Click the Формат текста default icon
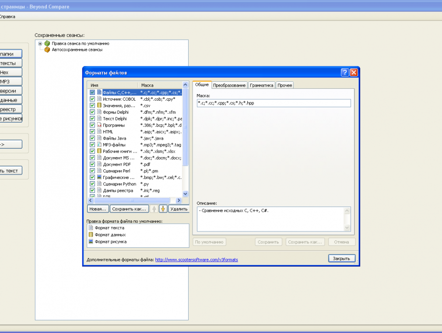Image resolution: width=442 pixels, height=333 pixels. pyautogui.click(x=91, y=228)
